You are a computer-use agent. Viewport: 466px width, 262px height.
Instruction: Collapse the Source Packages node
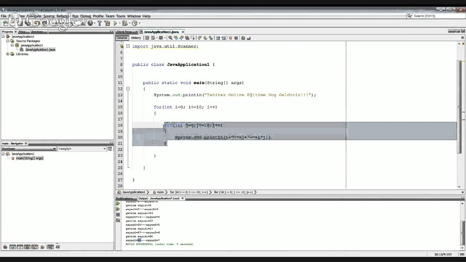point(8,41)
